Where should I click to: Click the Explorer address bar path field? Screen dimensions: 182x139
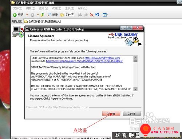[x=103, y=21]
